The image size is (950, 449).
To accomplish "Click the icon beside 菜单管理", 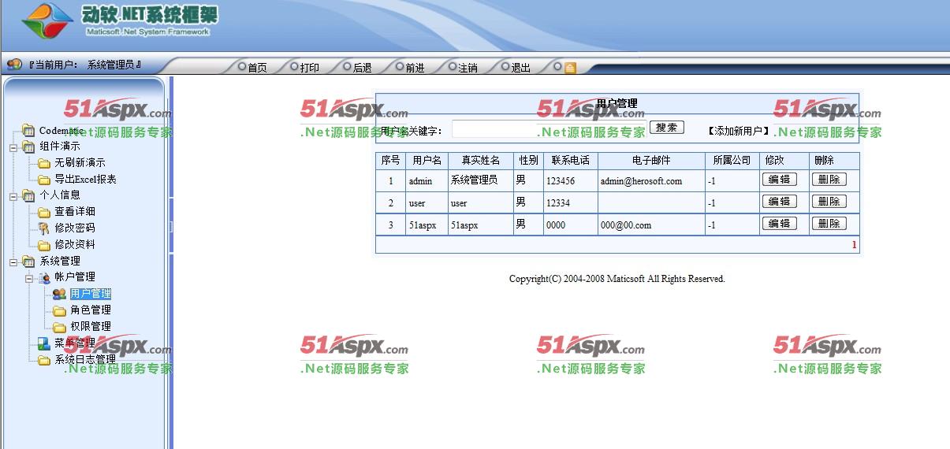I will (x=44, y=343).
